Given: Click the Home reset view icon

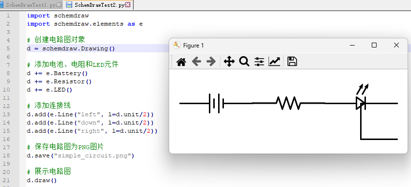Looking at the screenshot, I should pos(181,62).
